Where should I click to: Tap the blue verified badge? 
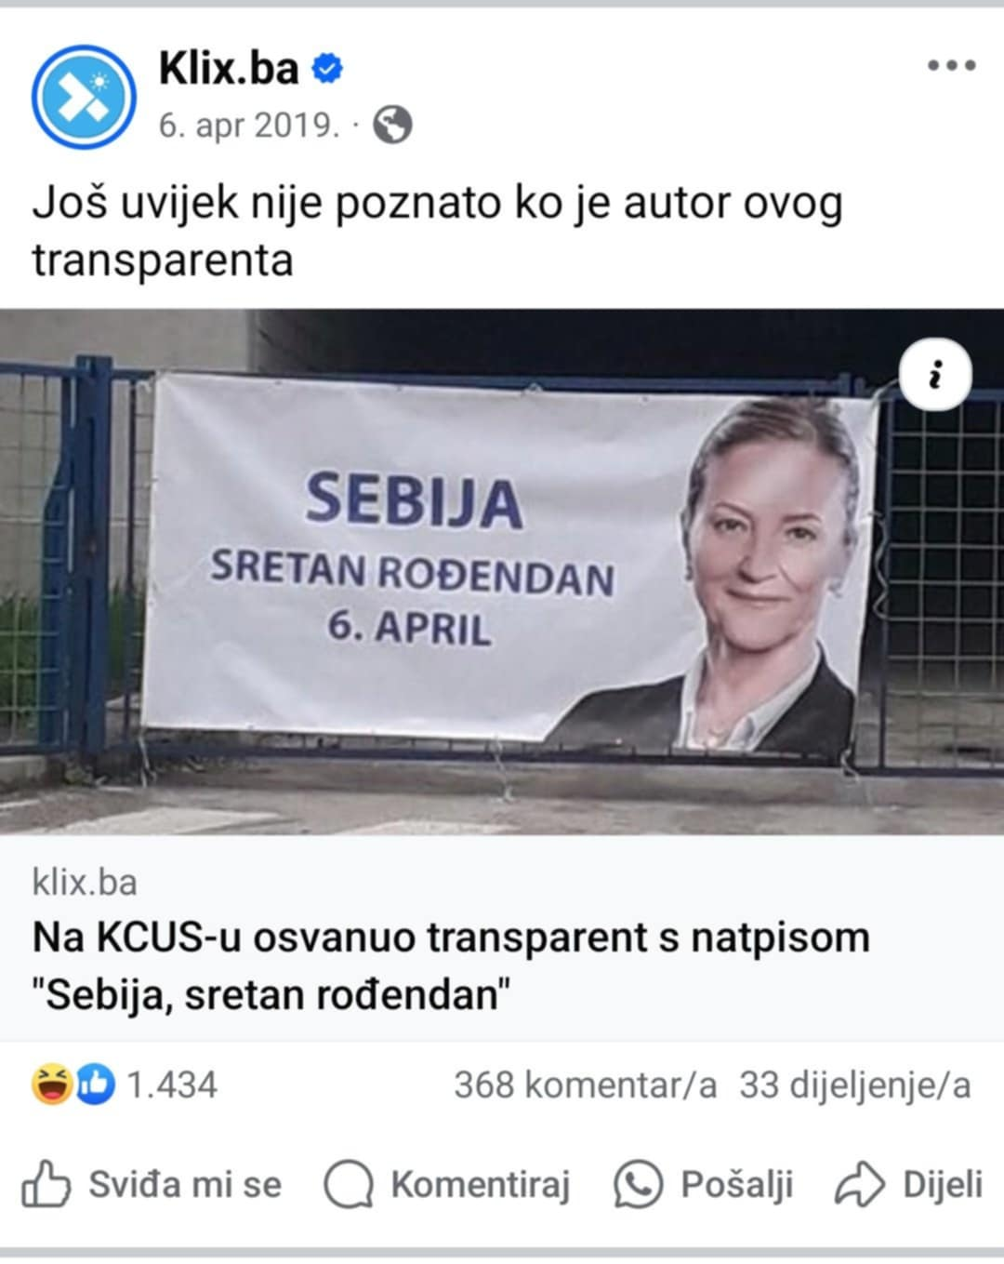point(326,69)
